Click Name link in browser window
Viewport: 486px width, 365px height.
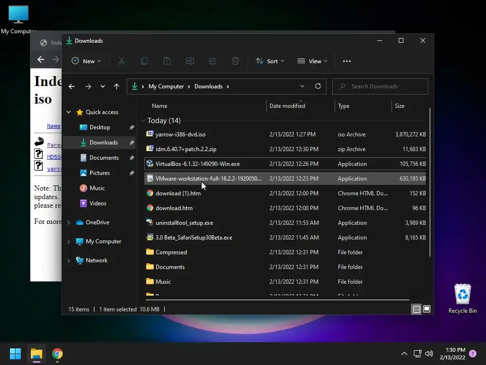coord(54,126)
